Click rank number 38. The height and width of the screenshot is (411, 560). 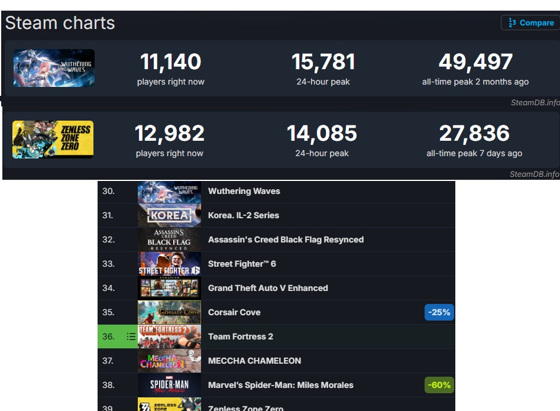click(x=109, y=386)
